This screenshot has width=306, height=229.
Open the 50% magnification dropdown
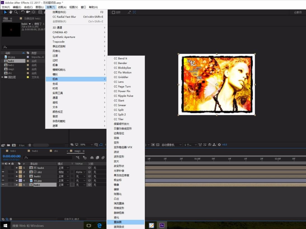(x=86, y=145)
